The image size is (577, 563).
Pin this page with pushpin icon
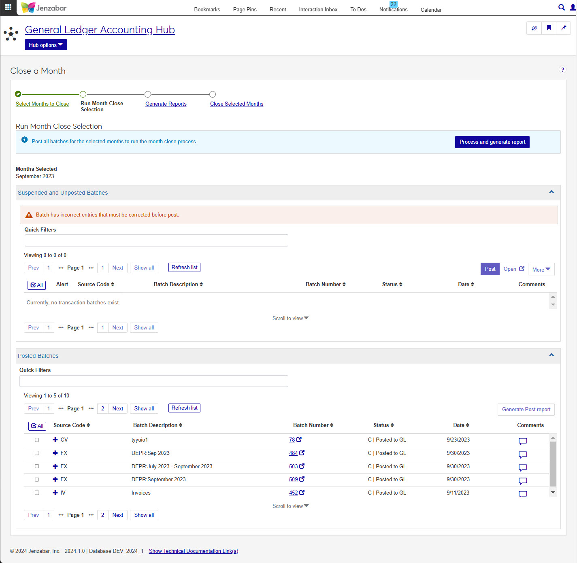[563, 28]
